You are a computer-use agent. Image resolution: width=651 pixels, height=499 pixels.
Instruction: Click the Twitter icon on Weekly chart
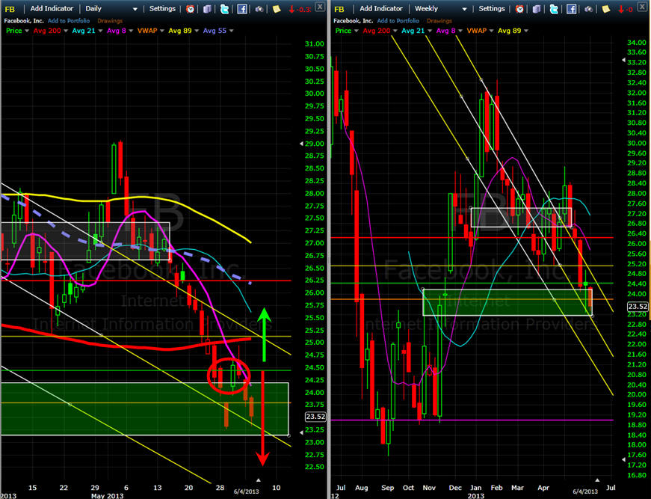(x=555, y=9)
